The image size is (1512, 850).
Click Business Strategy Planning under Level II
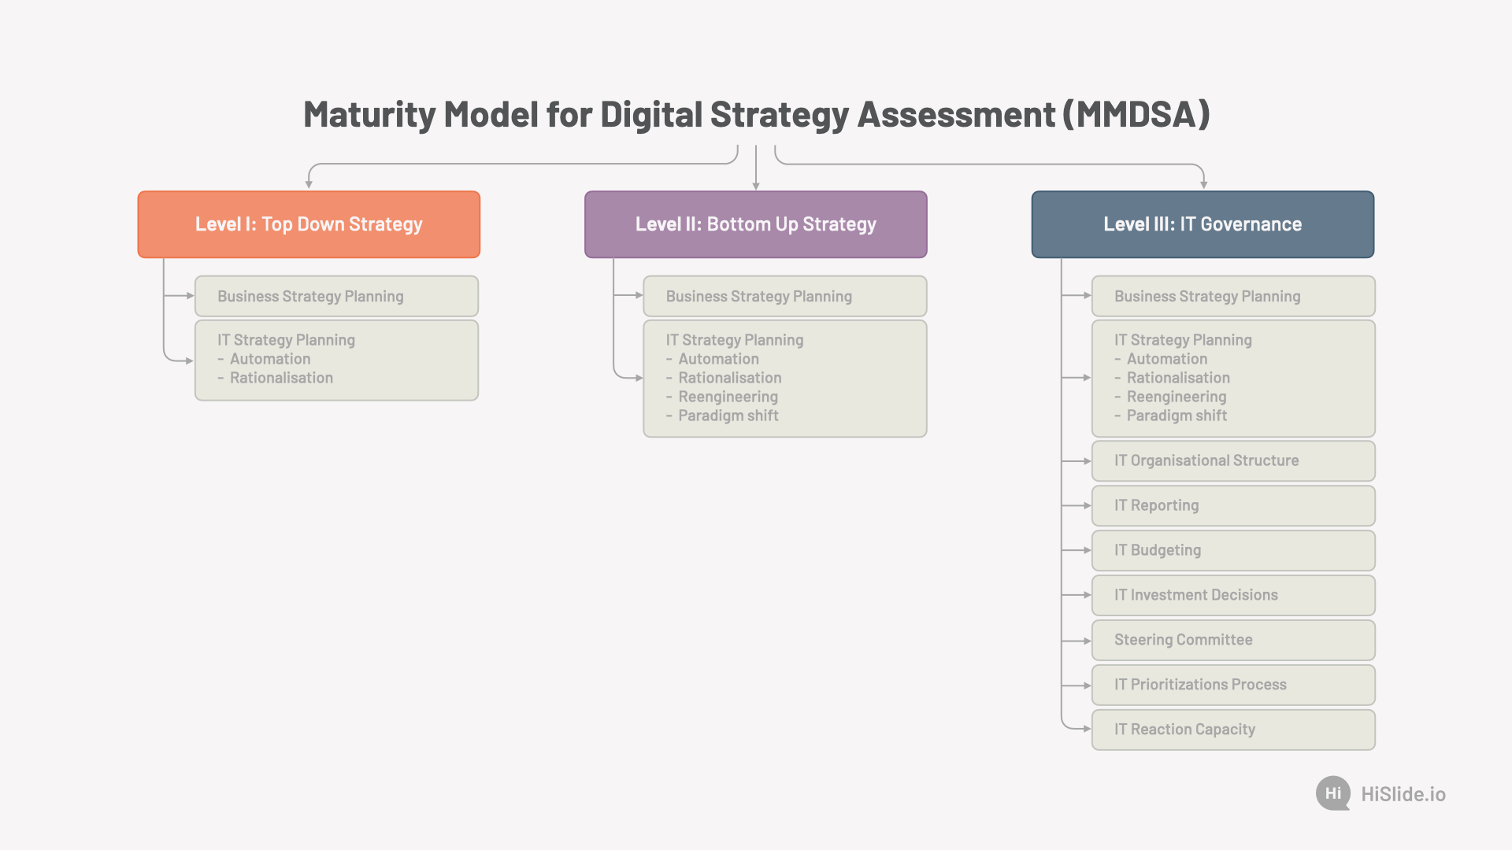(785, 296)
